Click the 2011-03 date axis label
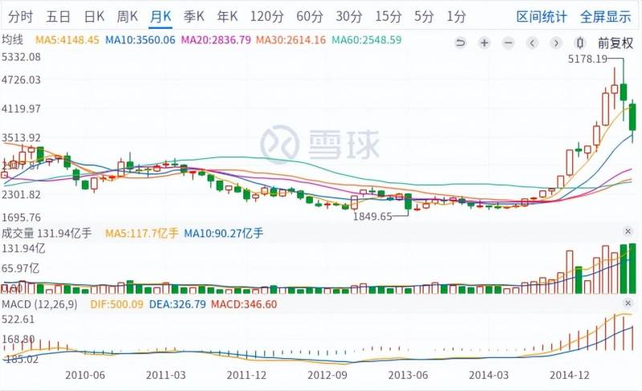 (x=166, y=375)
